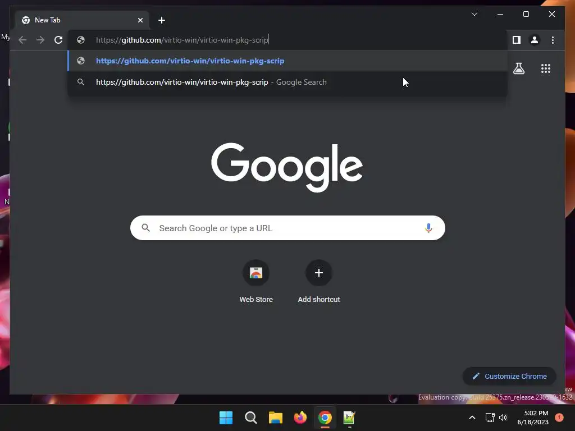Screen dimensions: 575x431
Task: Minimize the Chrome window
Action: click(x=500, y=14)
